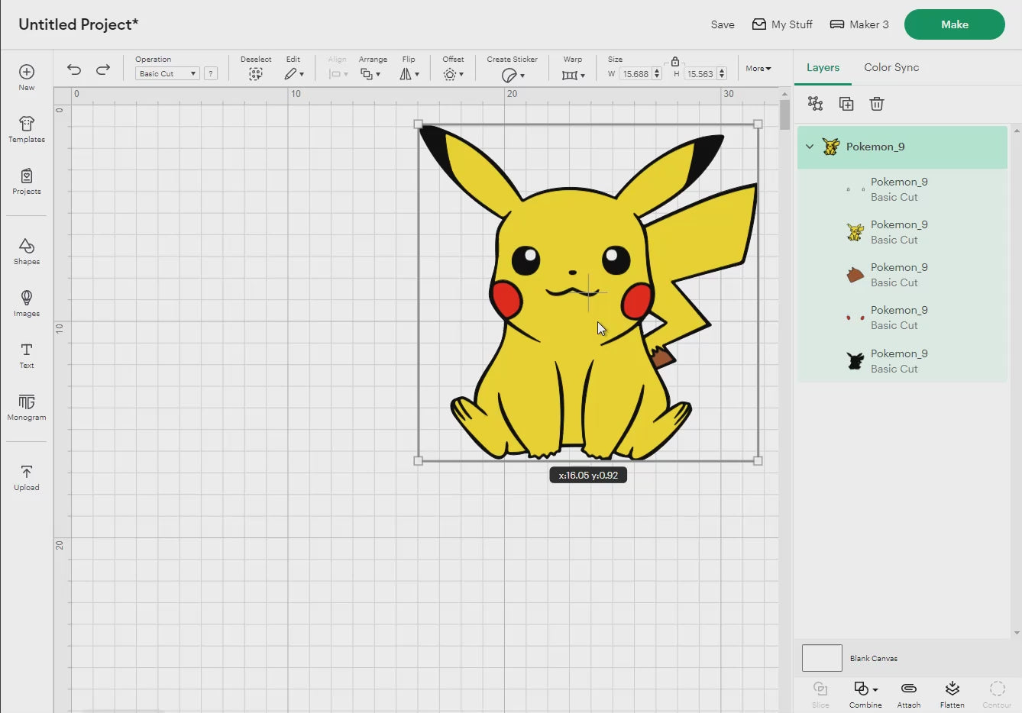The image size is (1022, 713).
Task: Select the Pokemon_9 group layer
Action: pos(903,147)
